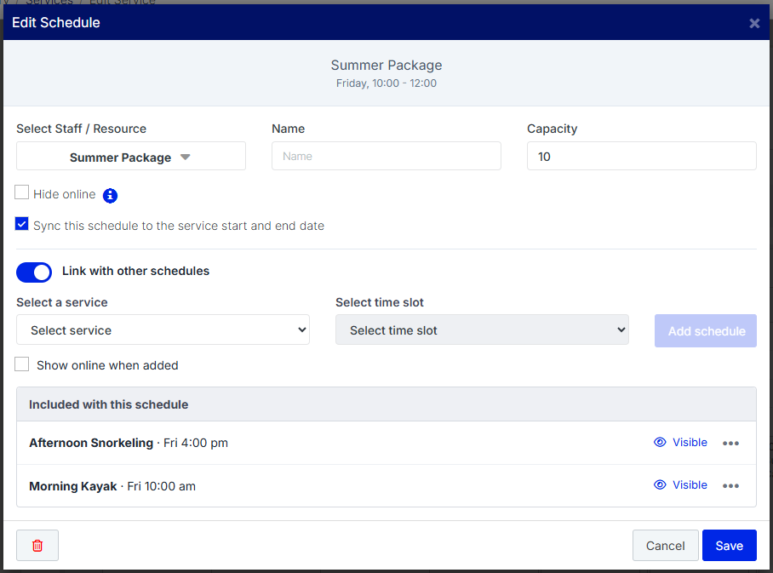Image resolution: width=773 pixels, height=573 pixels.
Task: Click the Hide online info icon
Action: click(110, 196)
